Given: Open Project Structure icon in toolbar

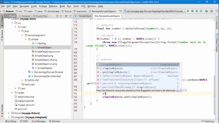Looking at the screenshot, I should [211, 11].
